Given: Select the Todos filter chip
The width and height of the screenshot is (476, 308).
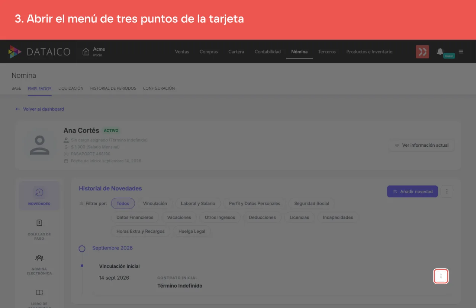Looking at the screenshot, I should coord(123,203).
